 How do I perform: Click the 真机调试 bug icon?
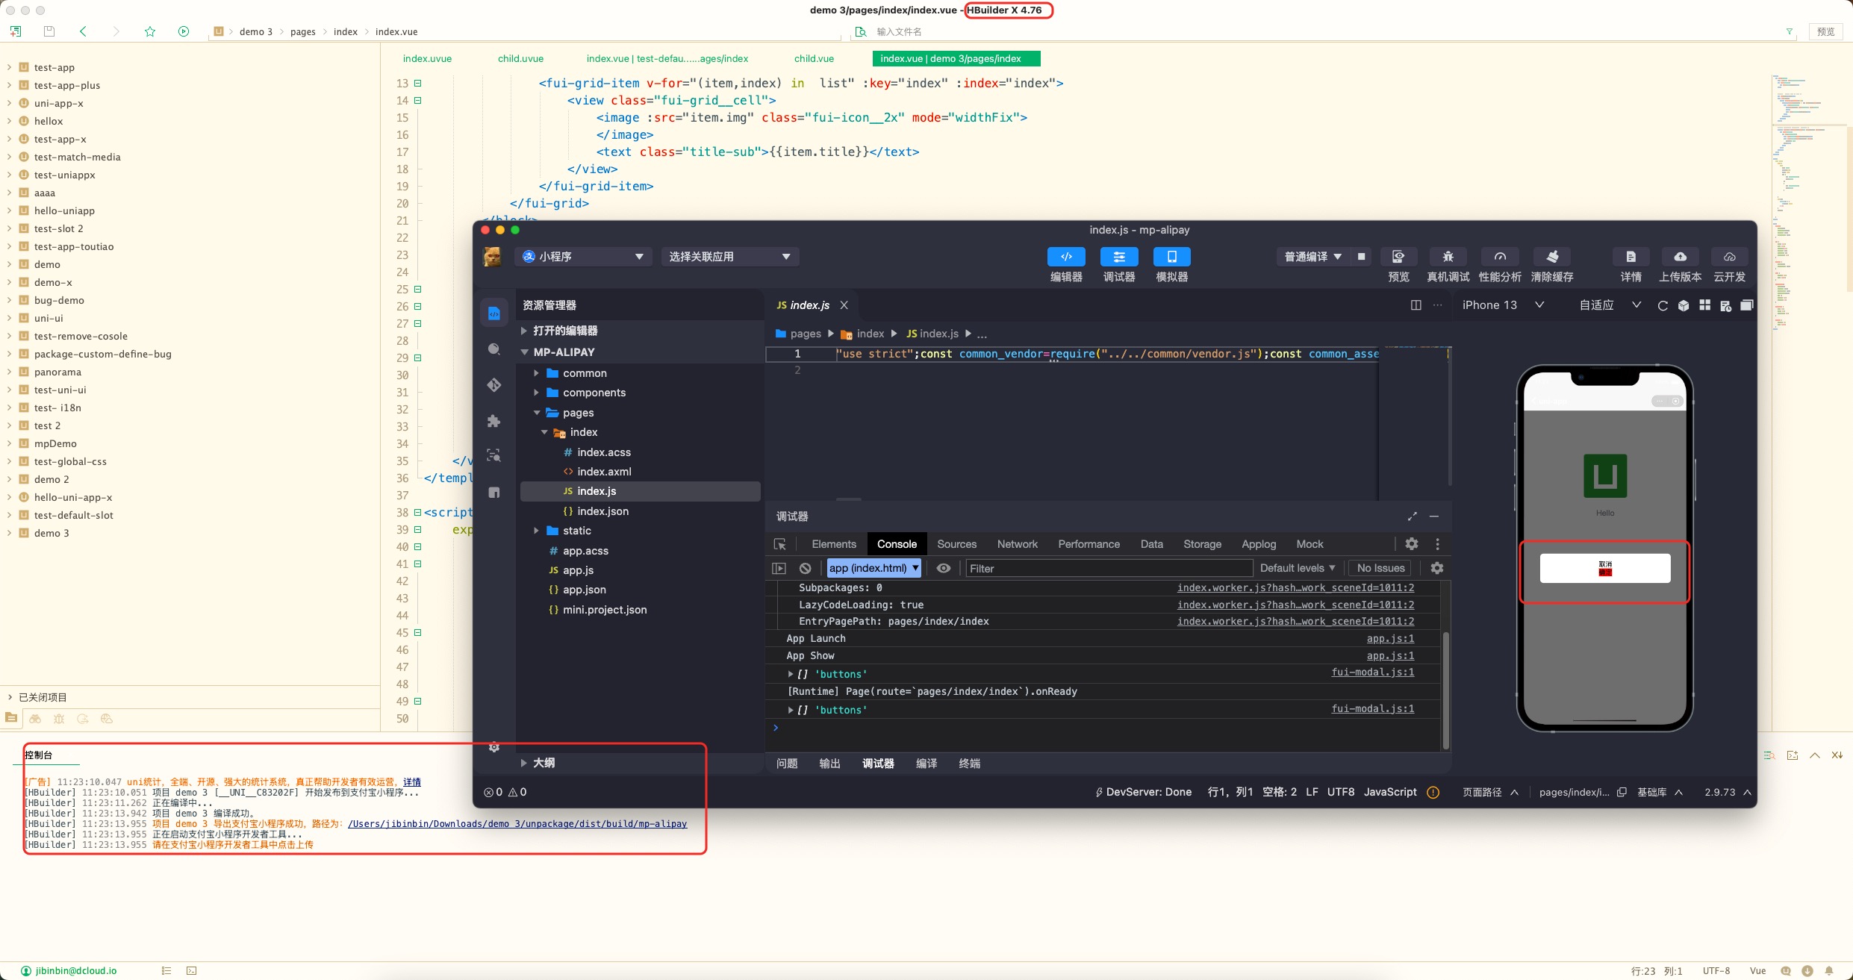(x=1448, y=257)
